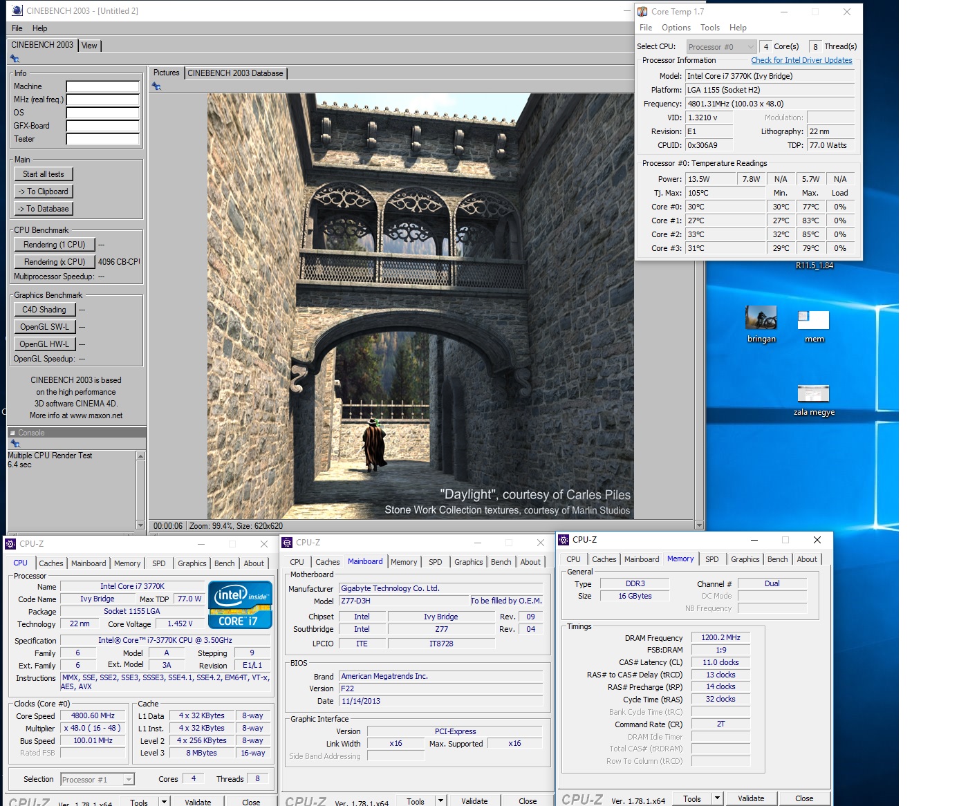Click Close button in middle CPU-Z window

click(528, 801)
